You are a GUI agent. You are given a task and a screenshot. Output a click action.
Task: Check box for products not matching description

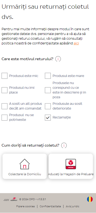click(48, 90)
